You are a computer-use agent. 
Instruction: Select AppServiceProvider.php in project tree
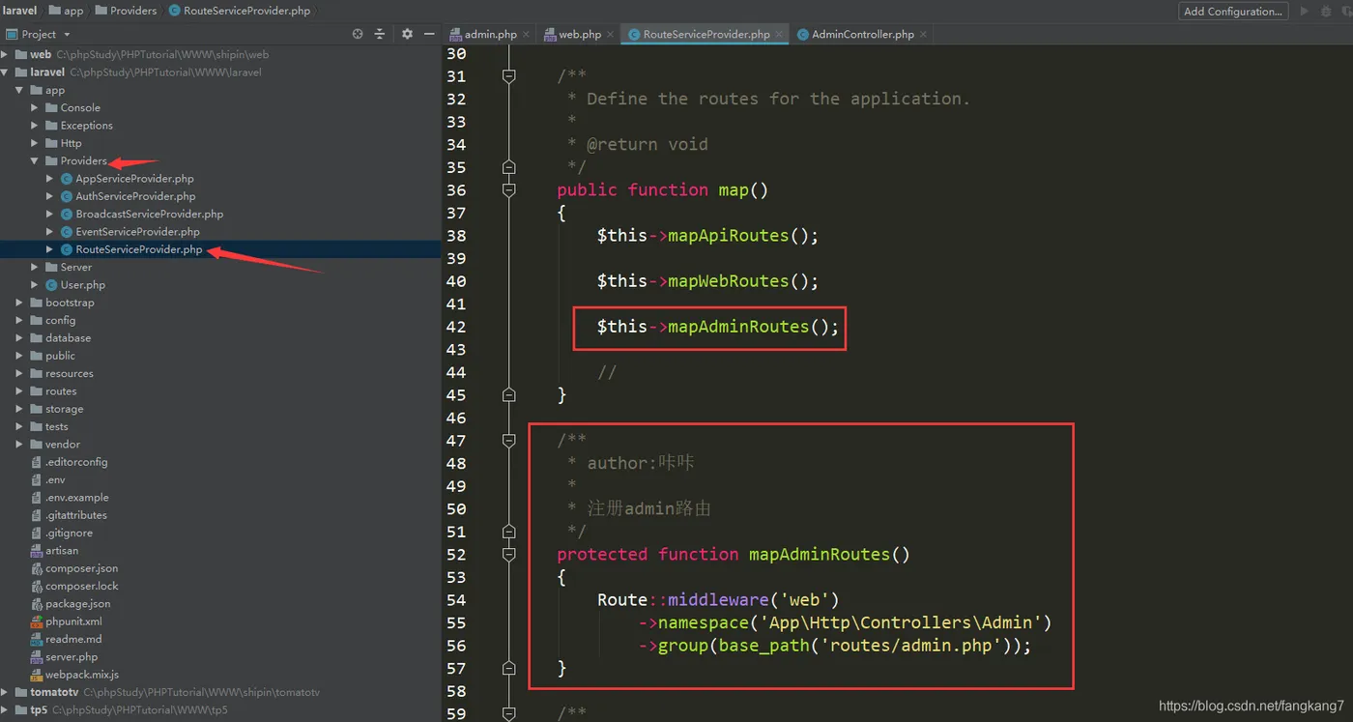coord(134,179)
